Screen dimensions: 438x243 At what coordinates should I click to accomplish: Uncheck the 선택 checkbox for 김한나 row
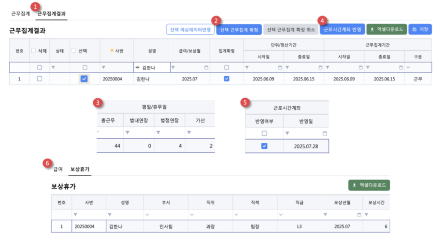click(85, 79)
